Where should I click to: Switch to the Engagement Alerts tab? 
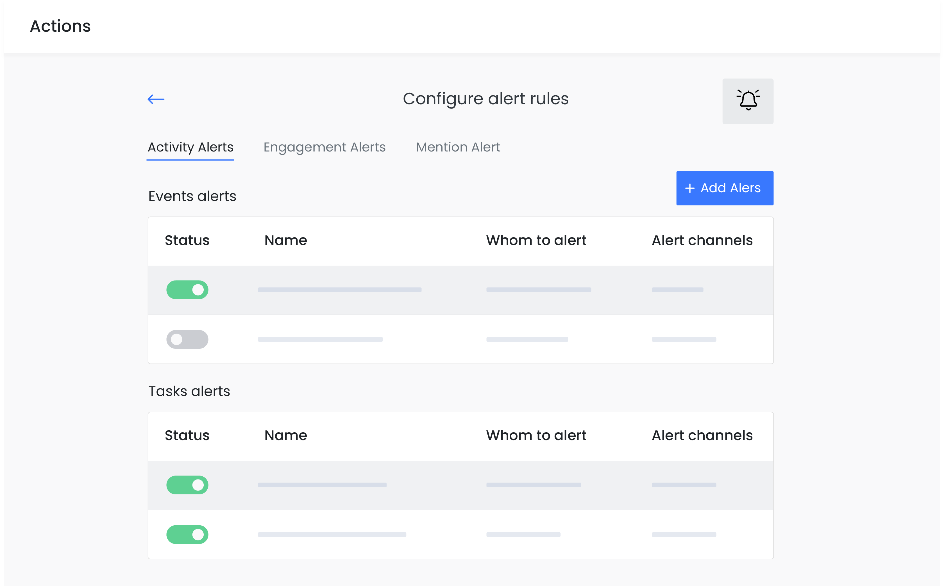click(x=324, y=147)
